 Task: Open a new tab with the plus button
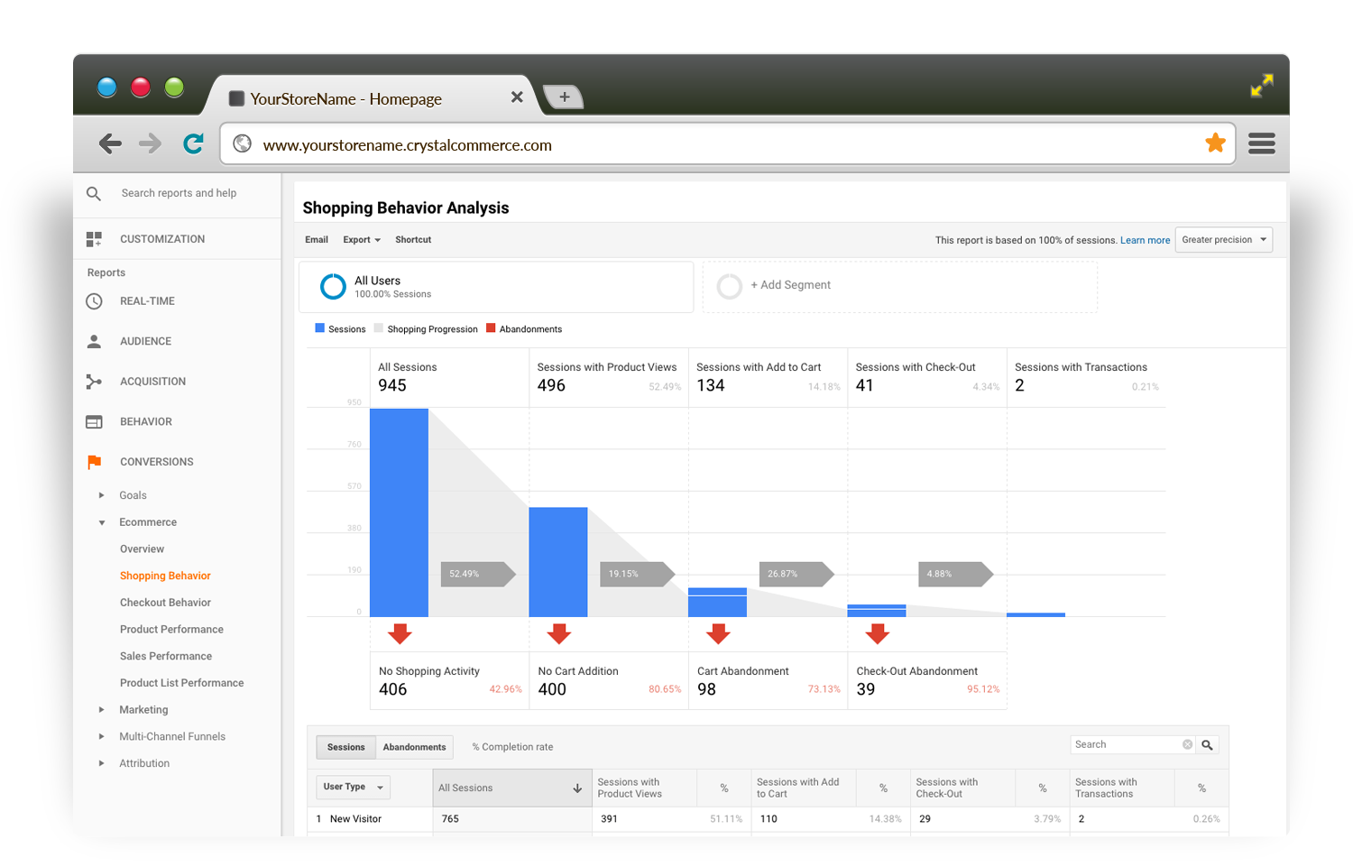(564, 97)
